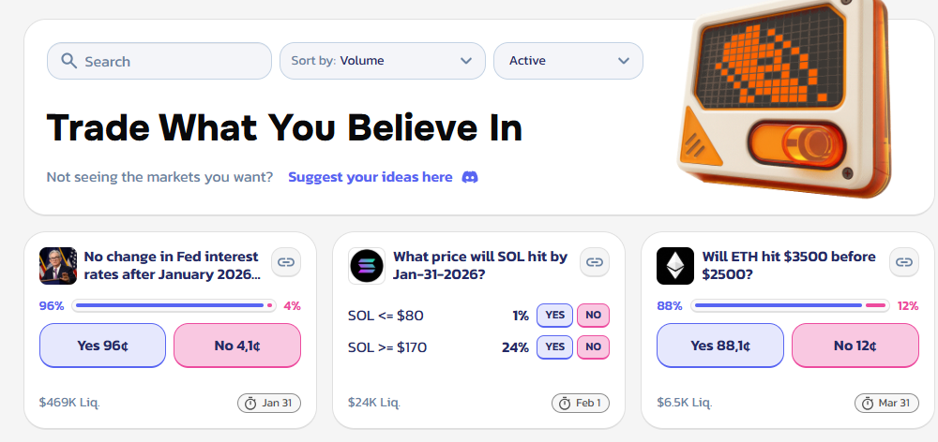The width and height of the screenshot is (938, 442).
Task: Open the Sort by Volume dropdown
Action: (x=382, y=61)
